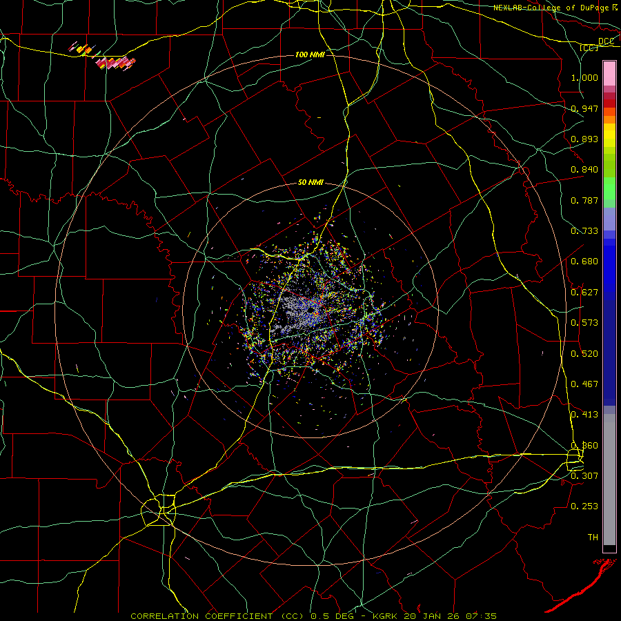The width and height of the screenshot is (621, 621).
Task: Select the 0.253 color scale value
Action: coord(584,506)
